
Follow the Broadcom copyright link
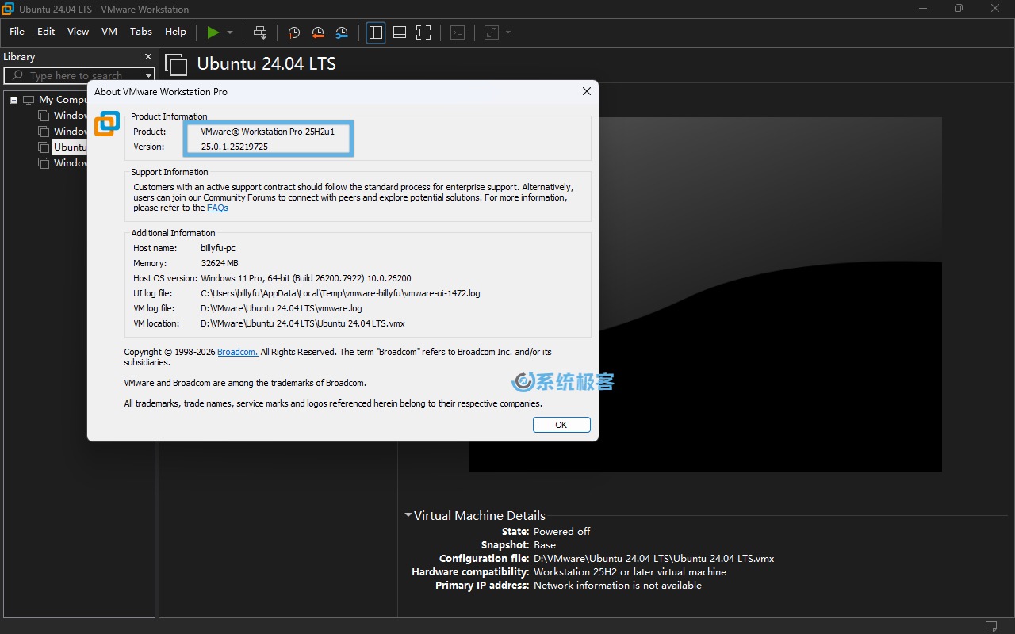[236, 352]
